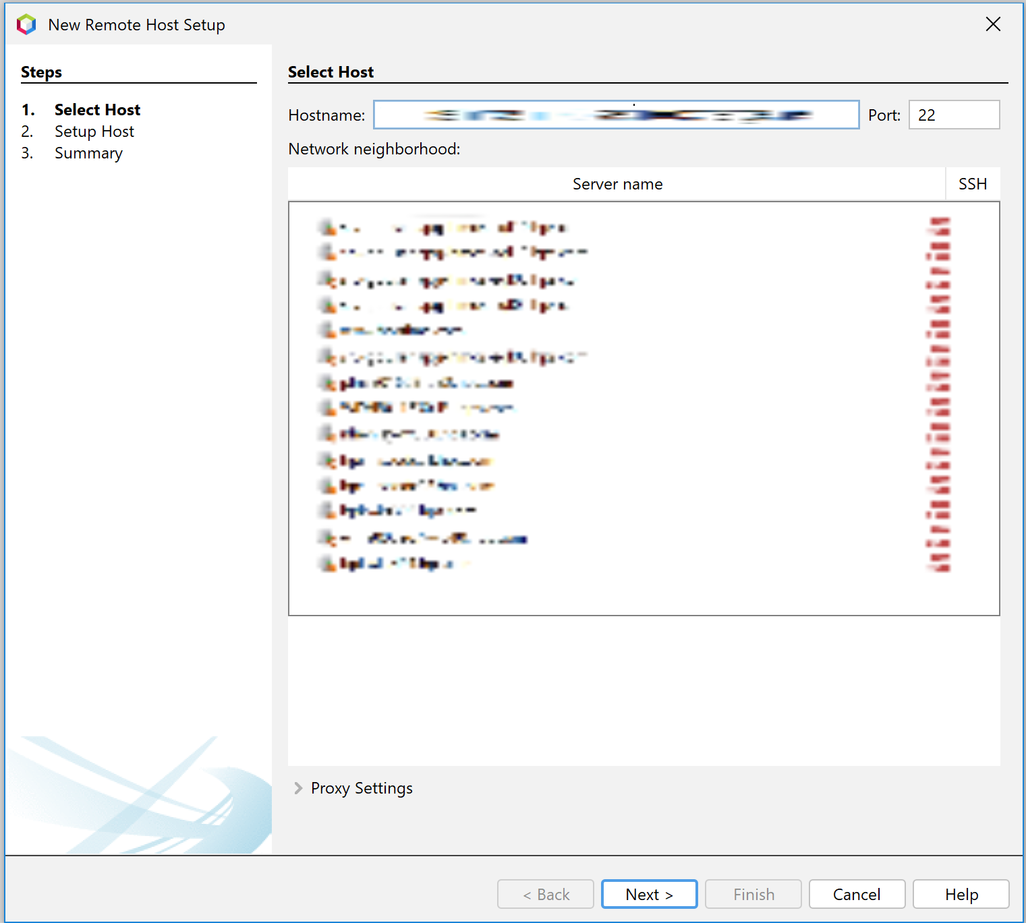Open Help for this wizard

(x=960, y=894)
